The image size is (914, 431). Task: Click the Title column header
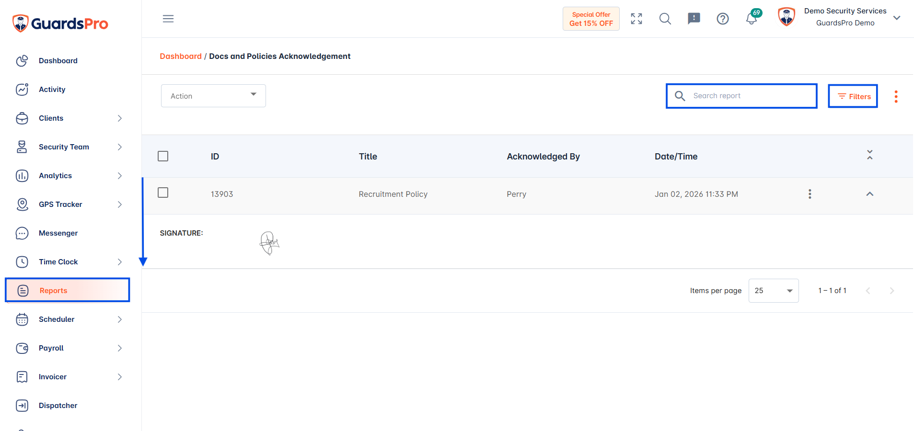pyautogui.click(x=368, y=157)
